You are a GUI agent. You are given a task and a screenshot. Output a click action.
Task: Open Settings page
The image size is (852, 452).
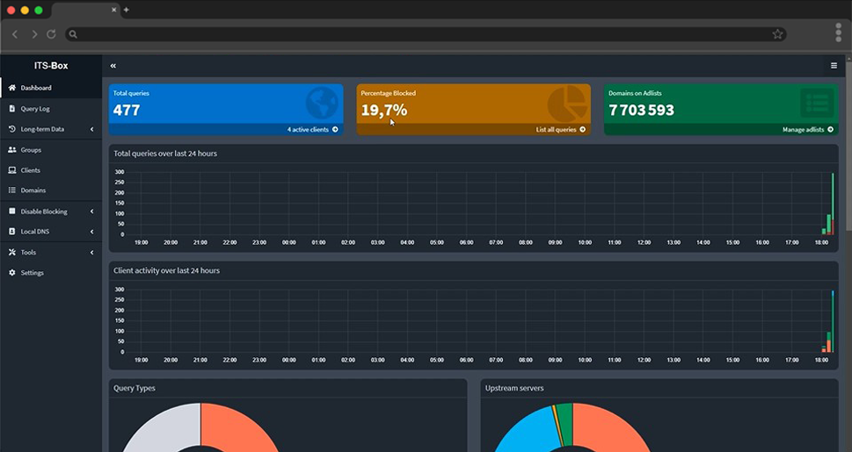click(x=51, y=272)
